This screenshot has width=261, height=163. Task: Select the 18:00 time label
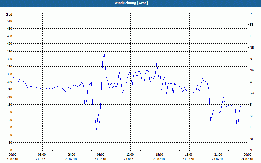pos(189,155)
